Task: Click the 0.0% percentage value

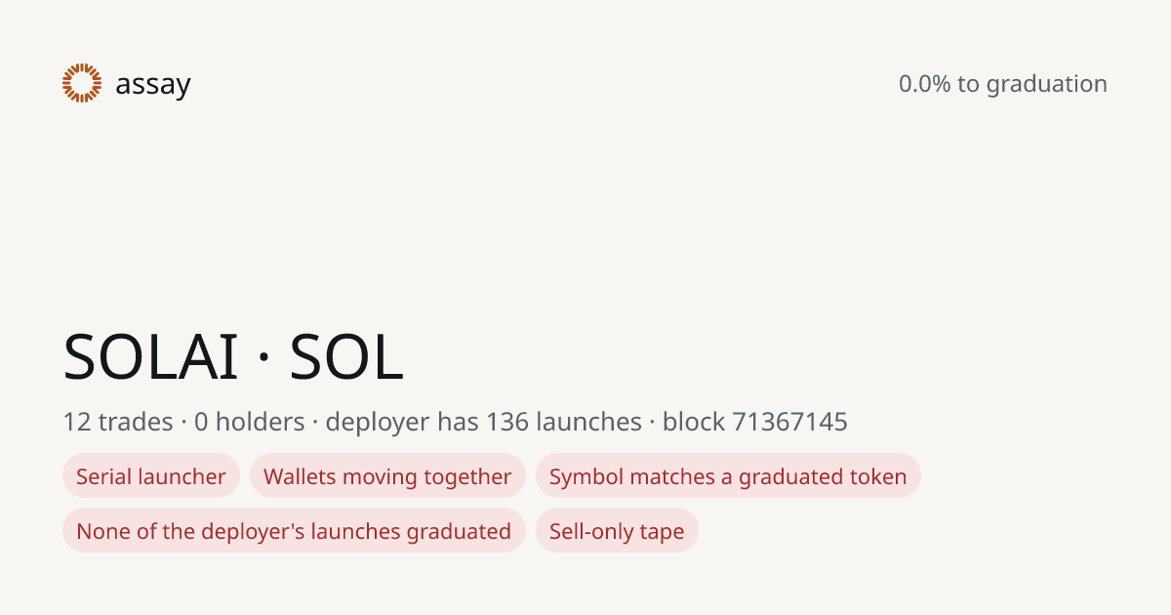Action: 925,84
